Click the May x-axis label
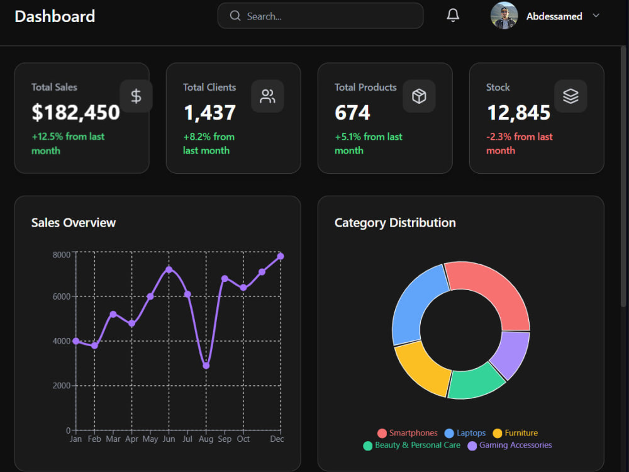Viewport: 629px width, 472px height. 150,439
